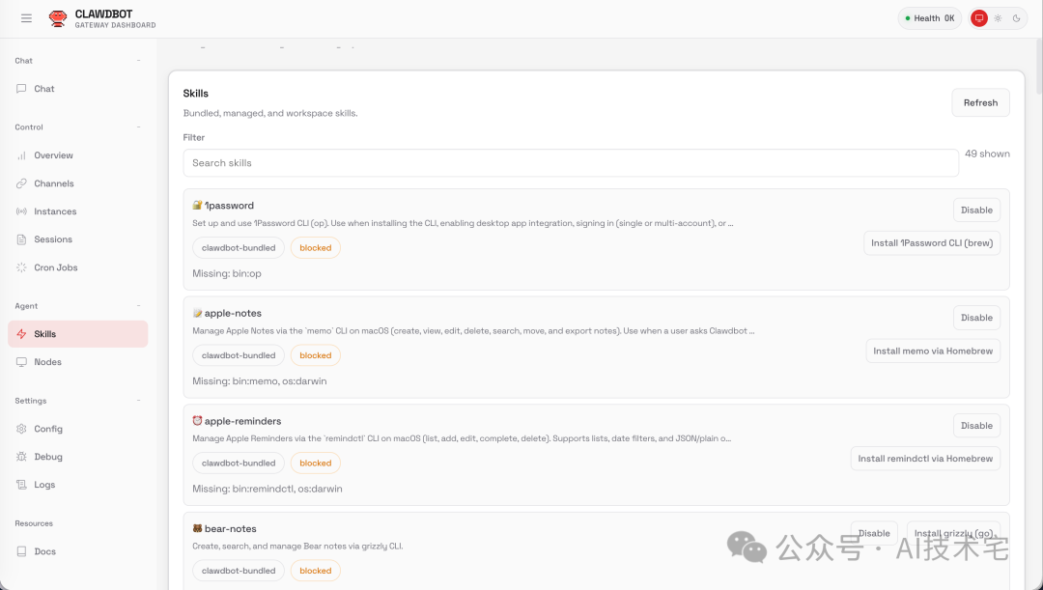Image resolution: width=1043 pixels, height=590 pixels.
Task: Focus the Search skills filter field
Action: (x=571, y=163)
